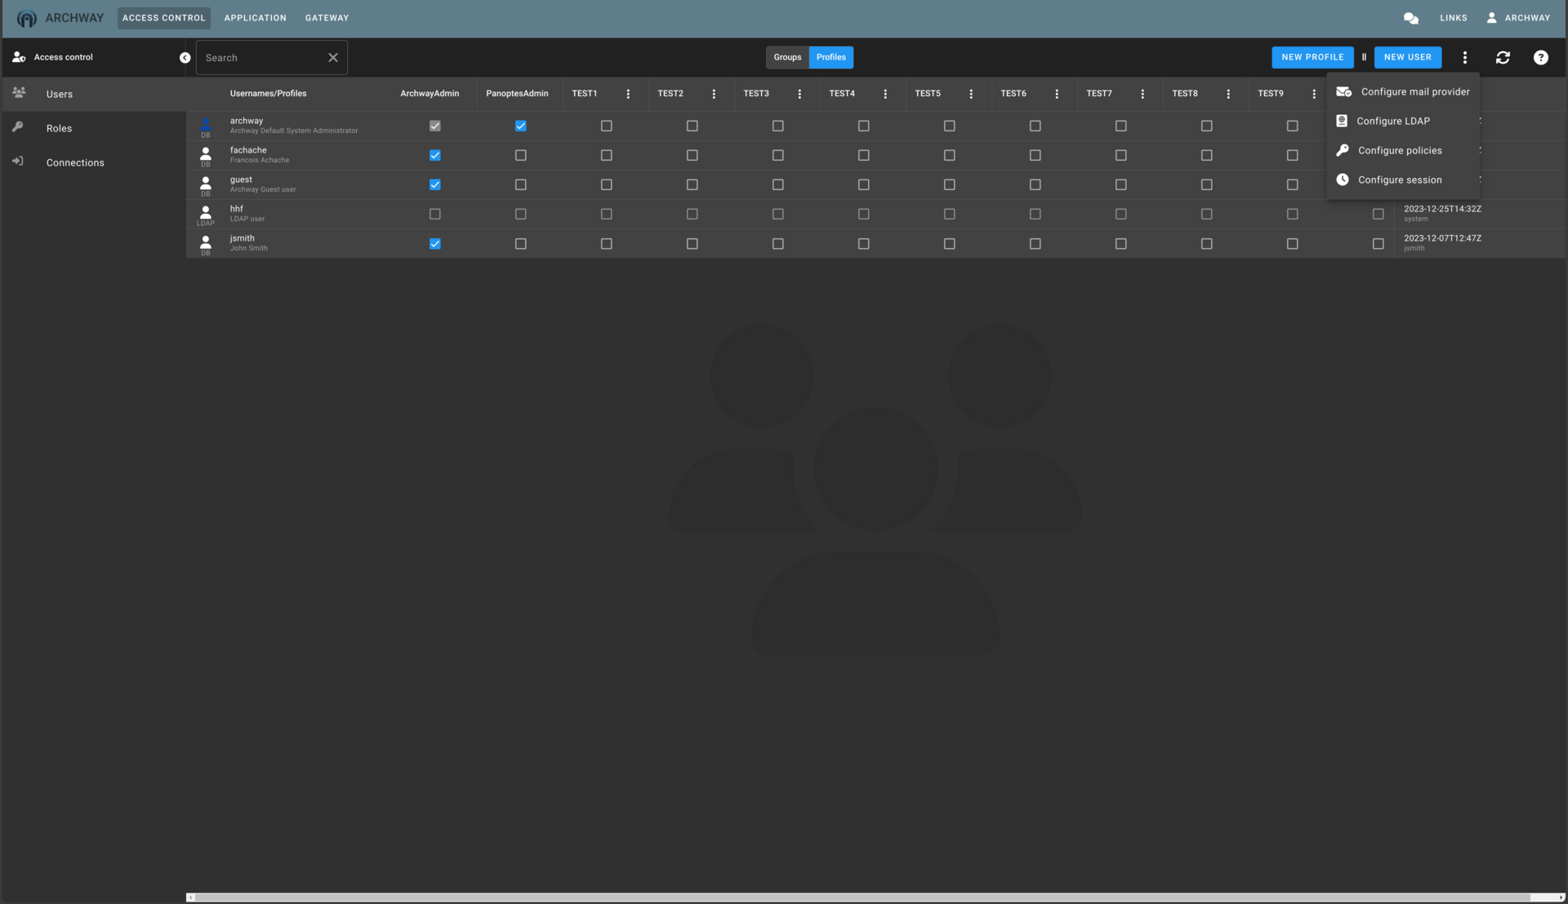Collapse sidebar with the back arrow icon
Image resolution: width=1568 pixels, height=904 pixels.
[x=185, y=58]
